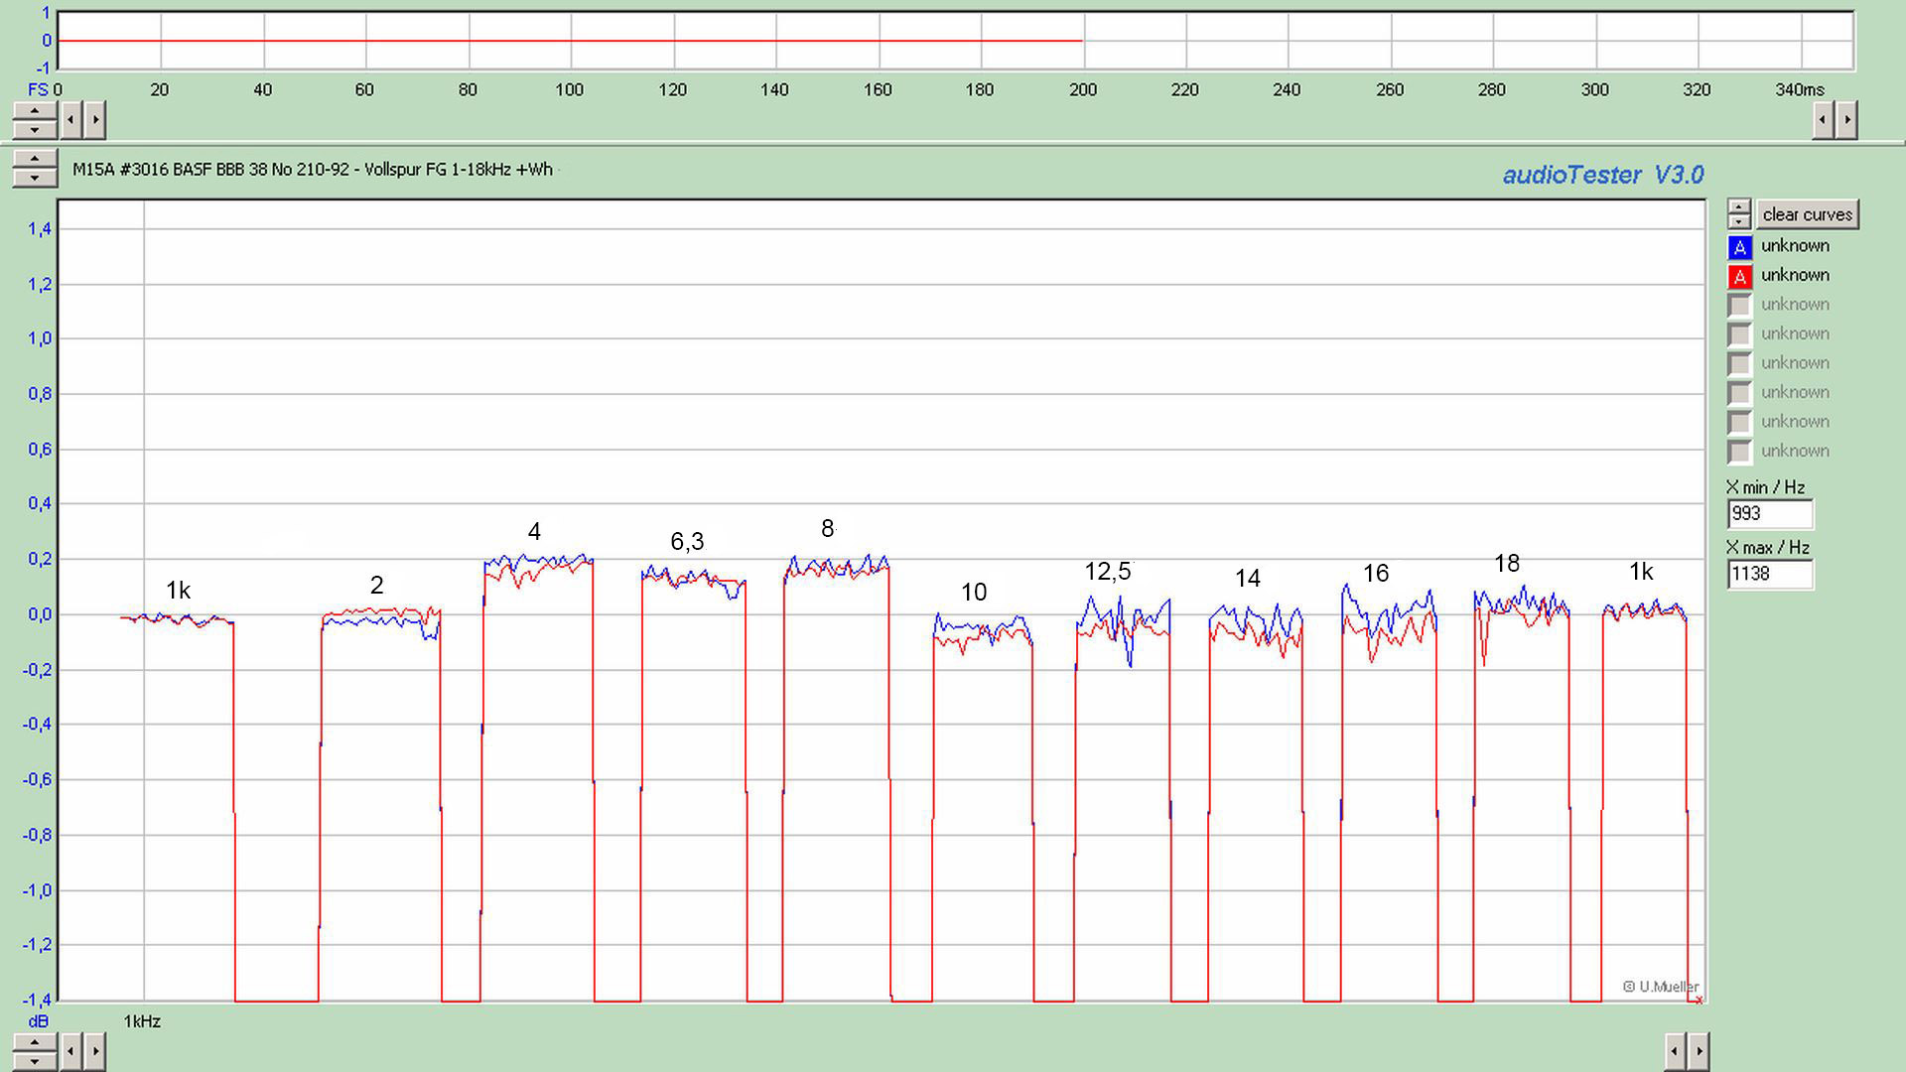Image resolution: width=1906 pixels, height=1072 pixels.
Task: Click left arrow at bottom-right of frequency graph
Action: pos(1675,1050)
